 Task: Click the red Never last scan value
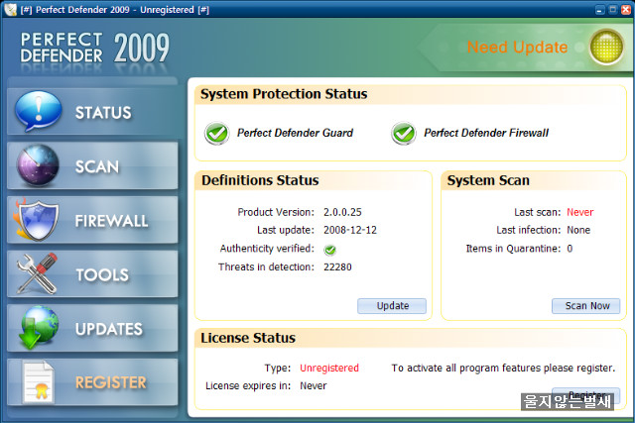[x=579, y=212]
